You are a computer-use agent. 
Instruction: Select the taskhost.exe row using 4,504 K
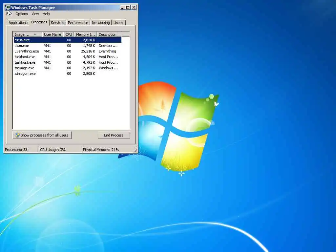point(68,57)
